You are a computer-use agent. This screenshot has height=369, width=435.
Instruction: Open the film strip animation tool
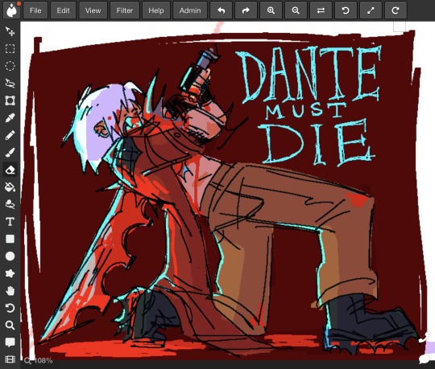[10, 359]
